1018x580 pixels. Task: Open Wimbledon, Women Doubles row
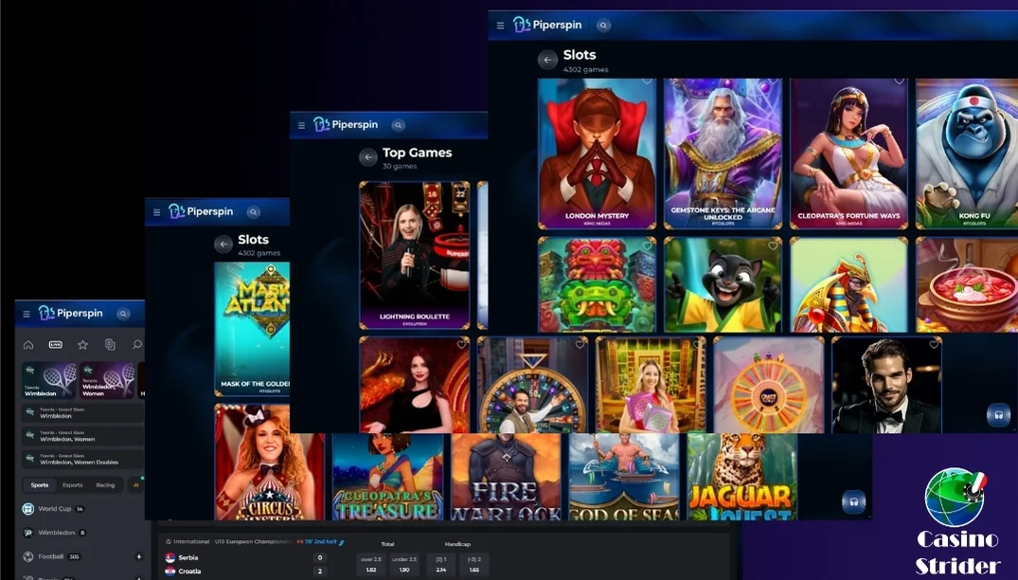[83, 460]
